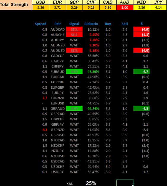
Task: Select the red delta (4.3) for AUDCHF
Action: (x=141, y=35)
